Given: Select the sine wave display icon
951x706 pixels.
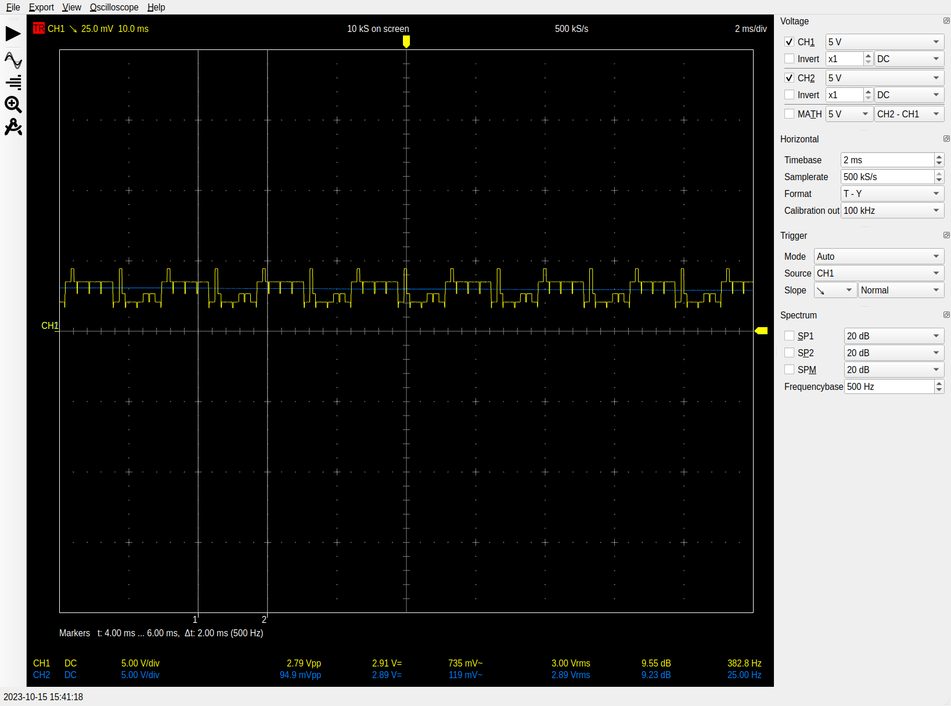Looking at the screenshot, I should click(x=13, y=60).
